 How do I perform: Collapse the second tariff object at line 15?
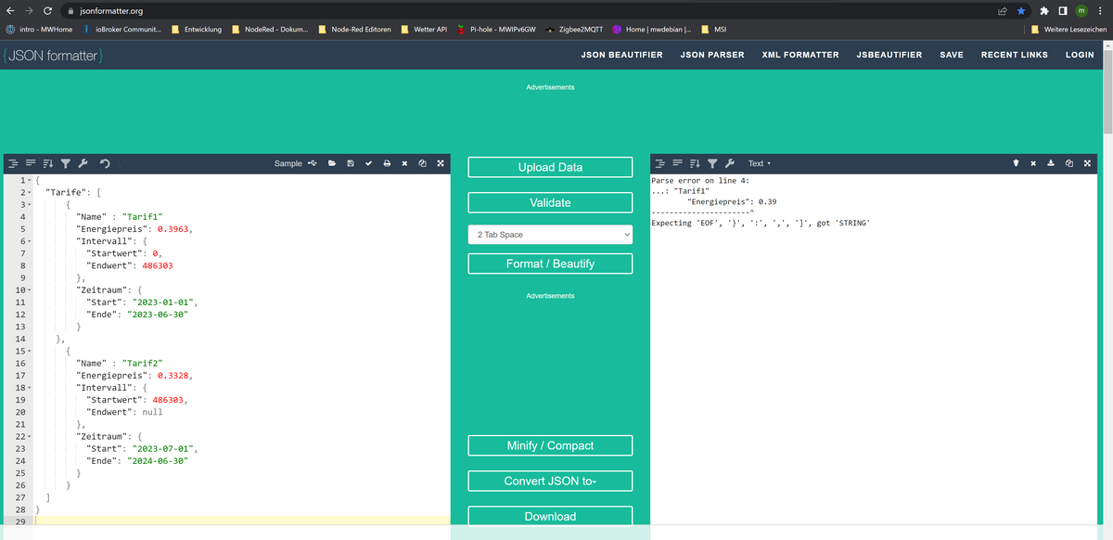click(30, 352)
